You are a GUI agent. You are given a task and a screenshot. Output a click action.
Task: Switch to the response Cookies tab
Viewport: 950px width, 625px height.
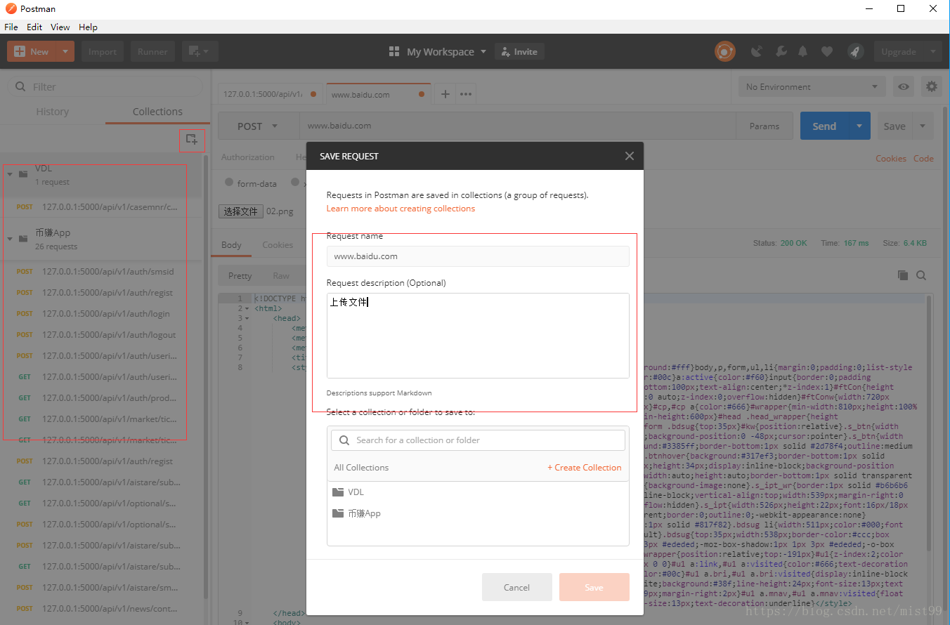coord(278,245)
